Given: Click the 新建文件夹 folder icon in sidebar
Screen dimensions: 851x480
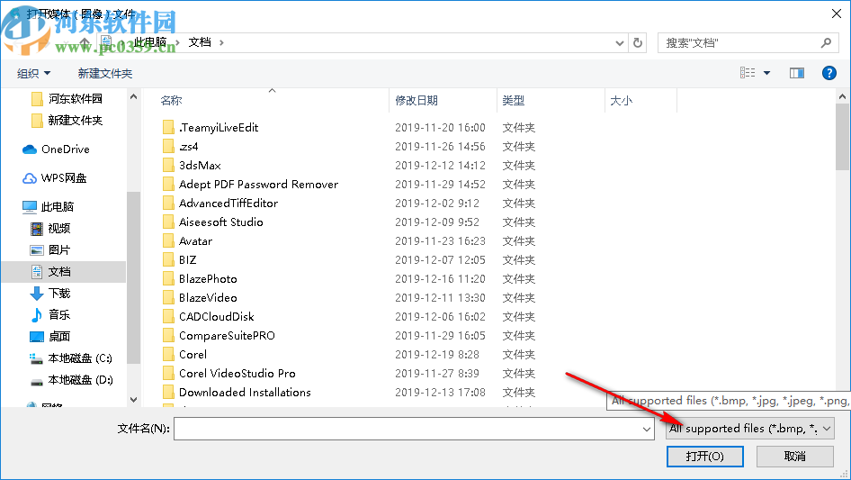Looking at the screenshot, I should pyautogui.click(x=37, y=121).
